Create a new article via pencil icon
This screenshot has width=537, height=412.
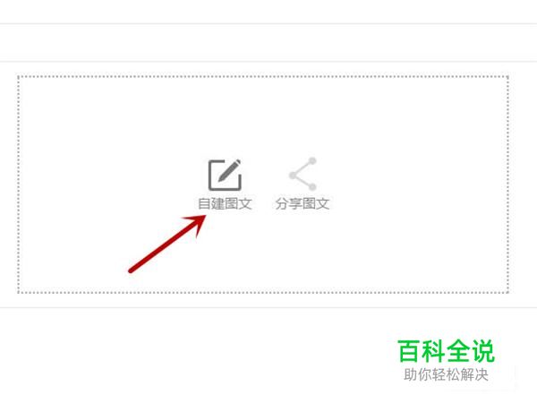[225, 175]
